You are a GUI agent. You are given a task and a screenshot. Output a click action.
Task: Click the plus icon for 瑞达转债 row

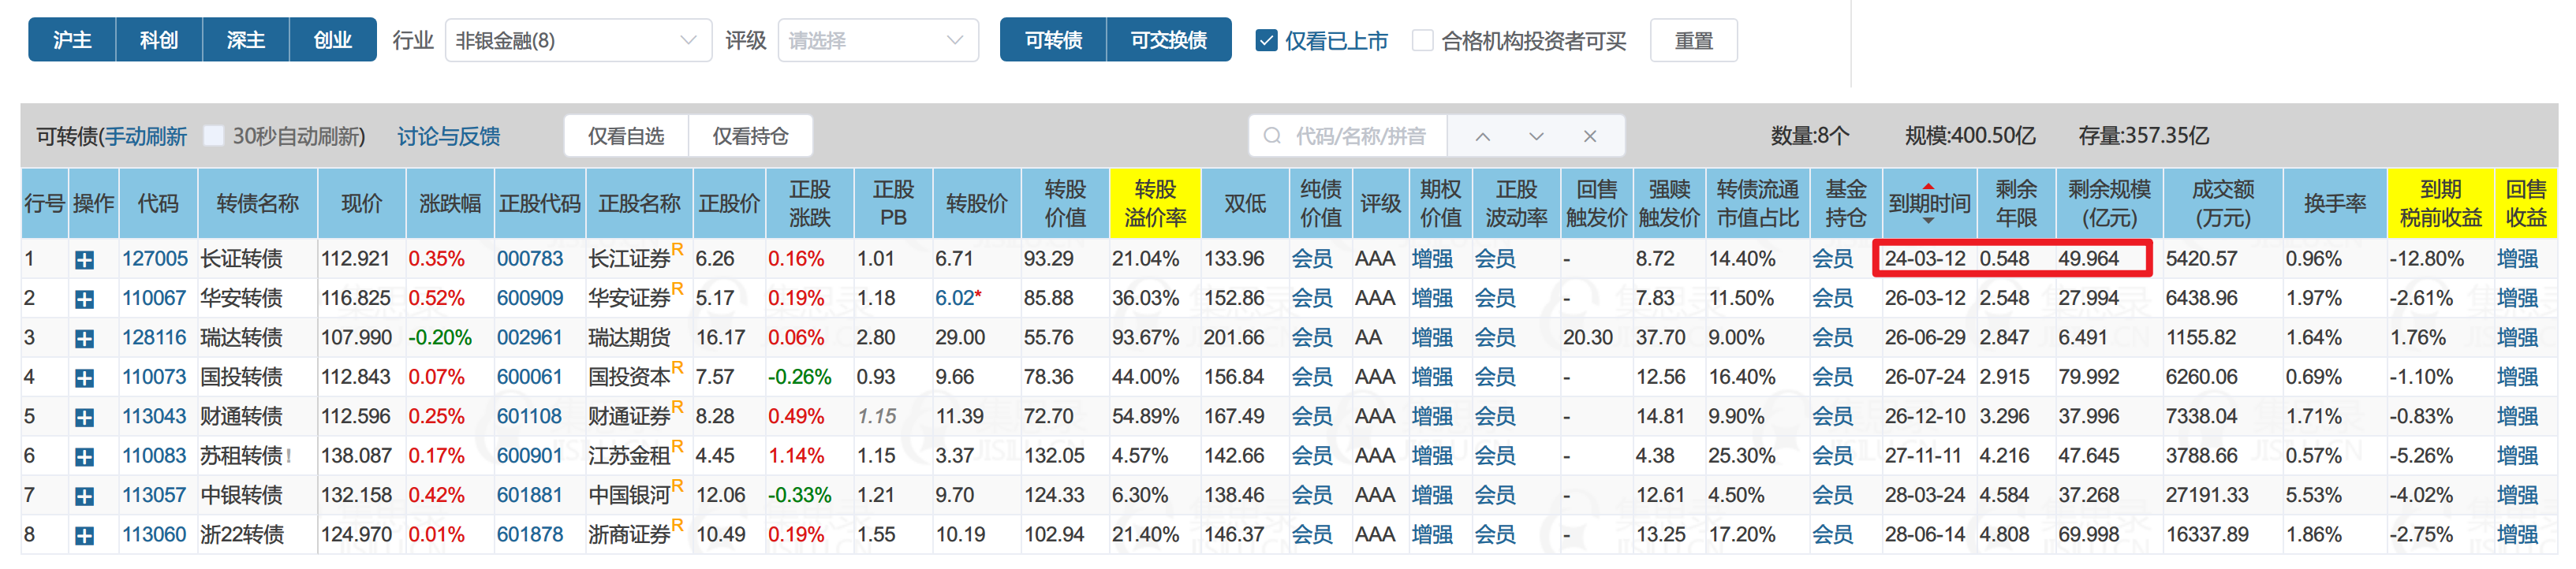pyautogui.click(x=85, y=339)
